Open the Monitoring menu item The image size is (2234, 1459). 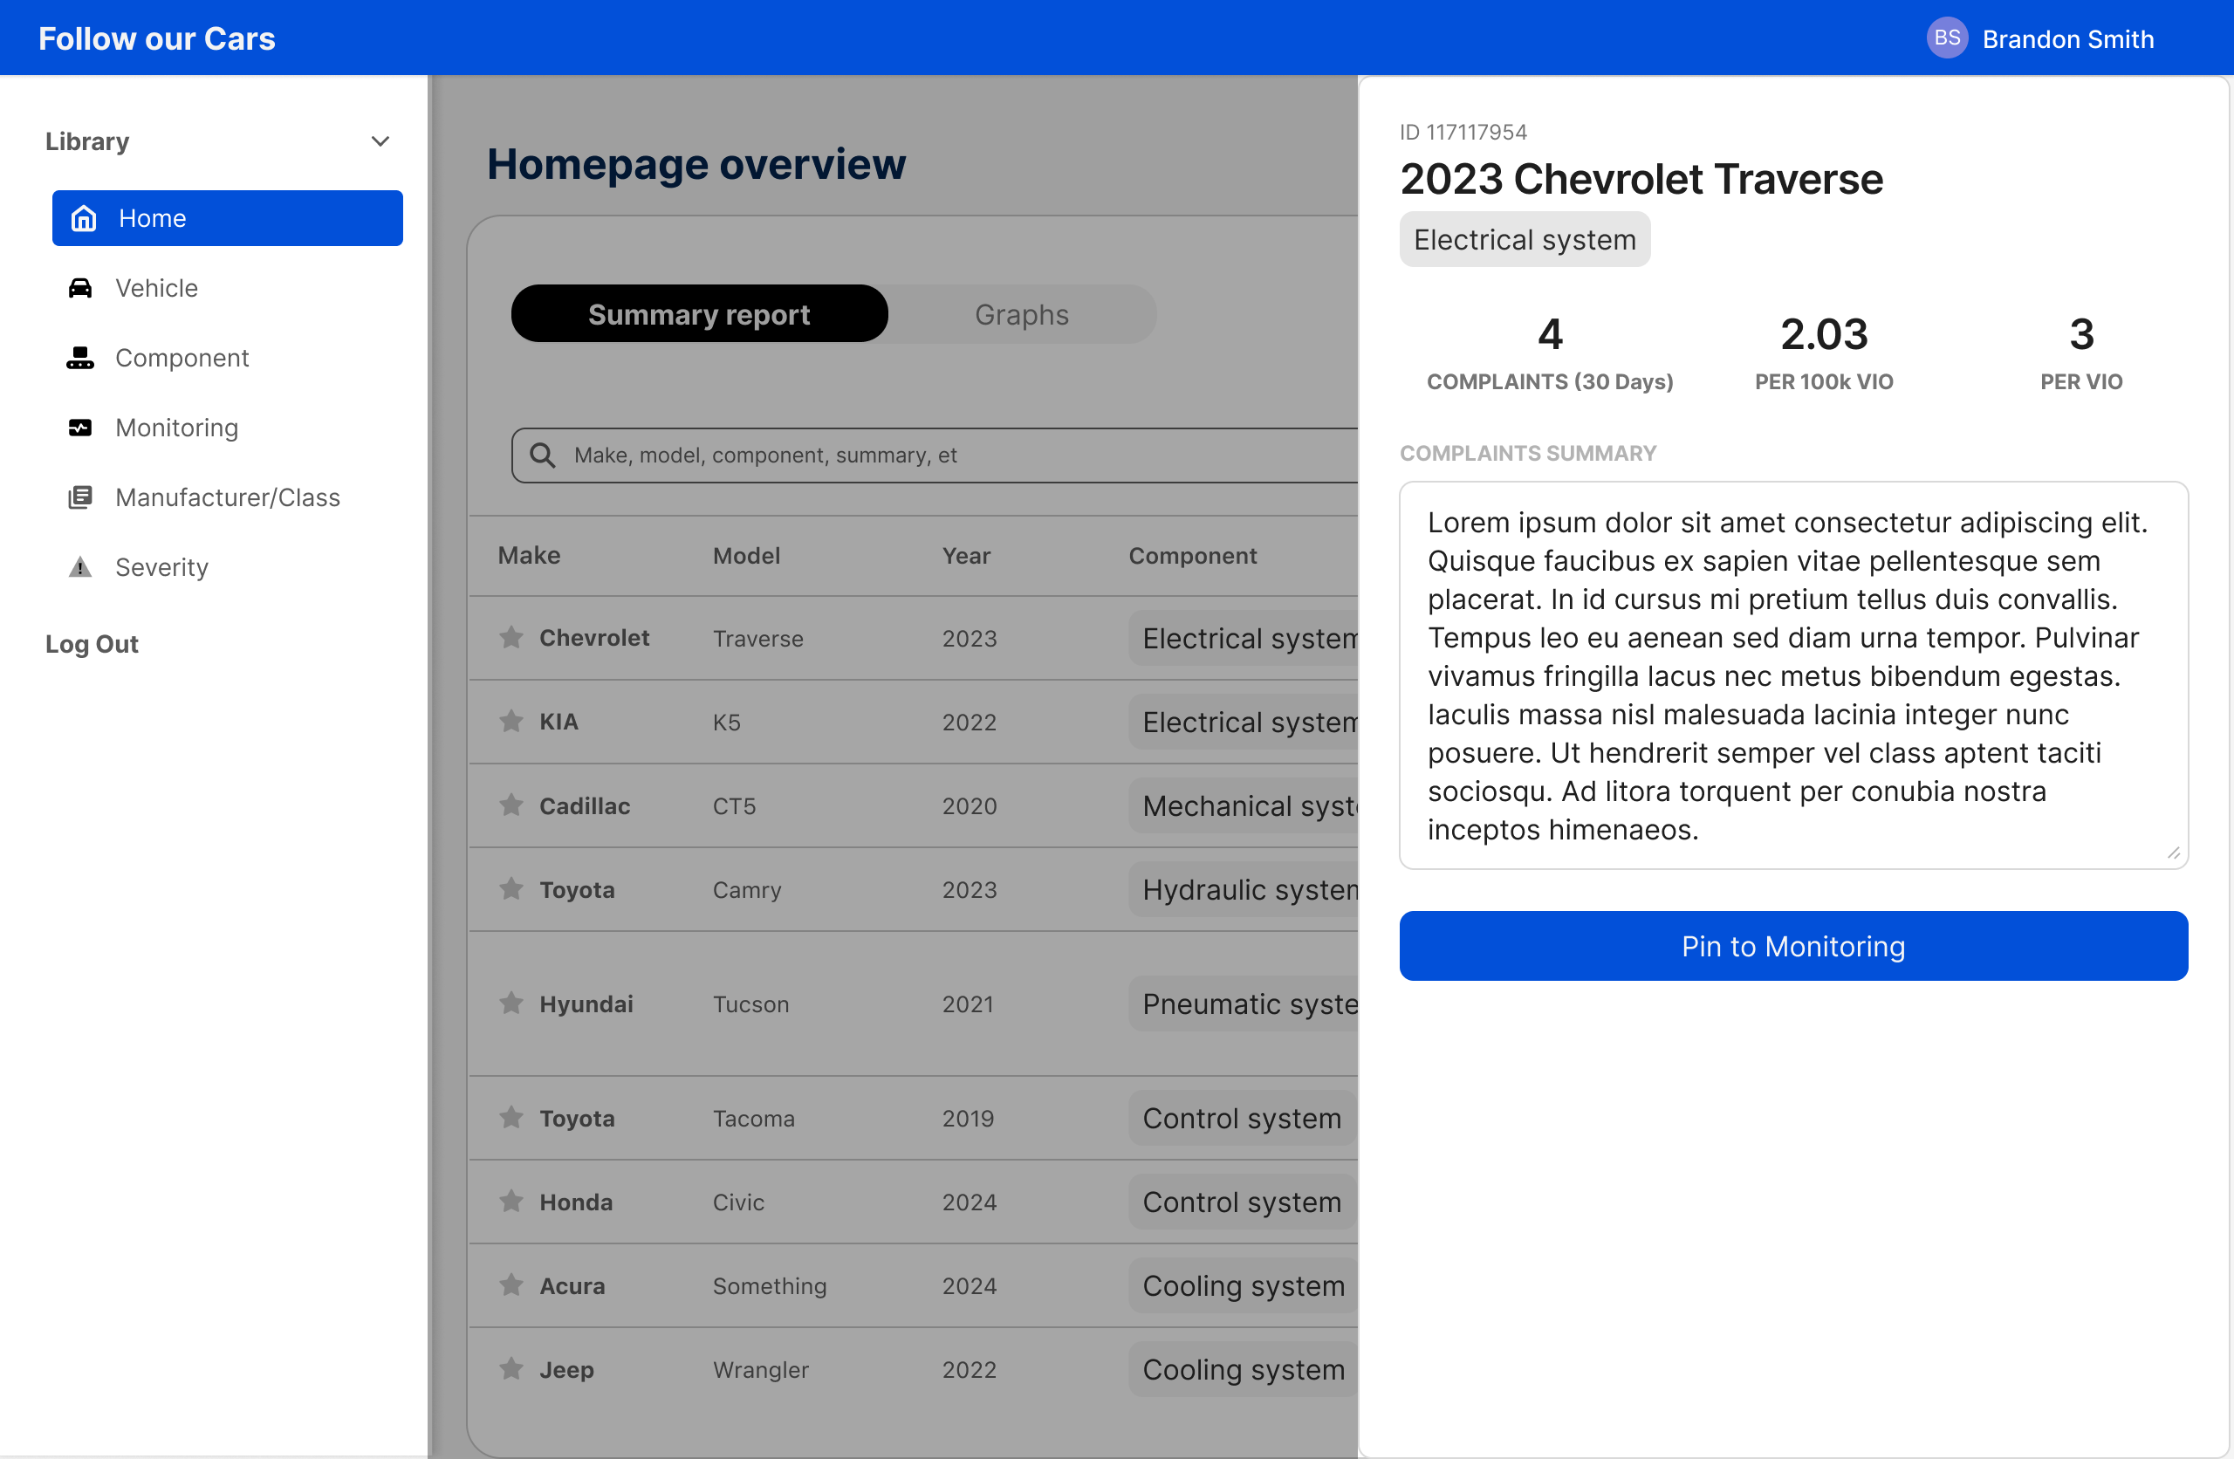227,428
